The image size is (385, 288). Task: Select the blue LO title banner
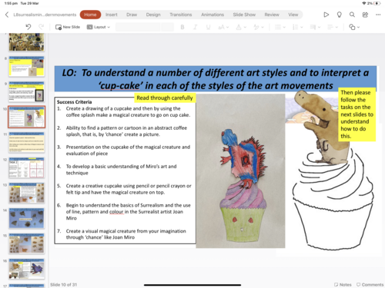(x=216, y=79)
